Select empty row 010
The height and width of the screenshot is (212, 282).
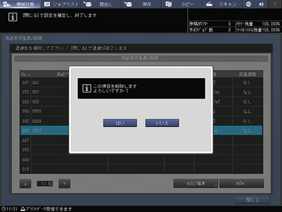[x=141, y=169]
